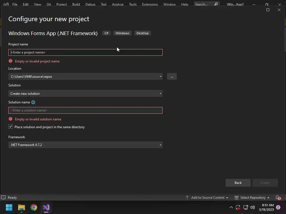Click the browse location ellipsis button
The height and width of the screenshot is (214, 286).
point(172,76)
